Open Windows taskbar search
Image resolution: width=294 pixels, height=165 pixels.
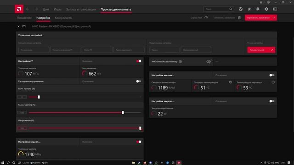[8, 163]
